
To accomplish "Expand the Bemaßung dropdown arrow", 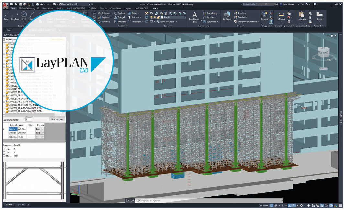I will pos(219,13).
